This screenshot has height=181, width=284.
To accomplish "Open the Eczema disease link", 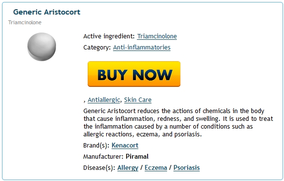I will pyautogui.click(x=156, y=168).
